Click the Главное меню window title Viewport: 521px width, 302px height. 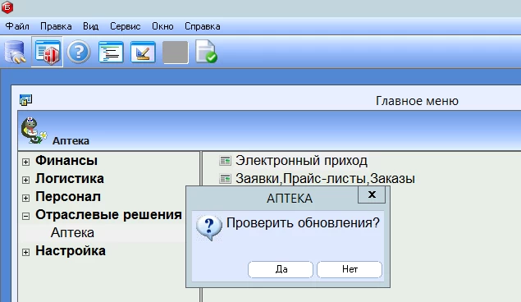tap(417, 101)
